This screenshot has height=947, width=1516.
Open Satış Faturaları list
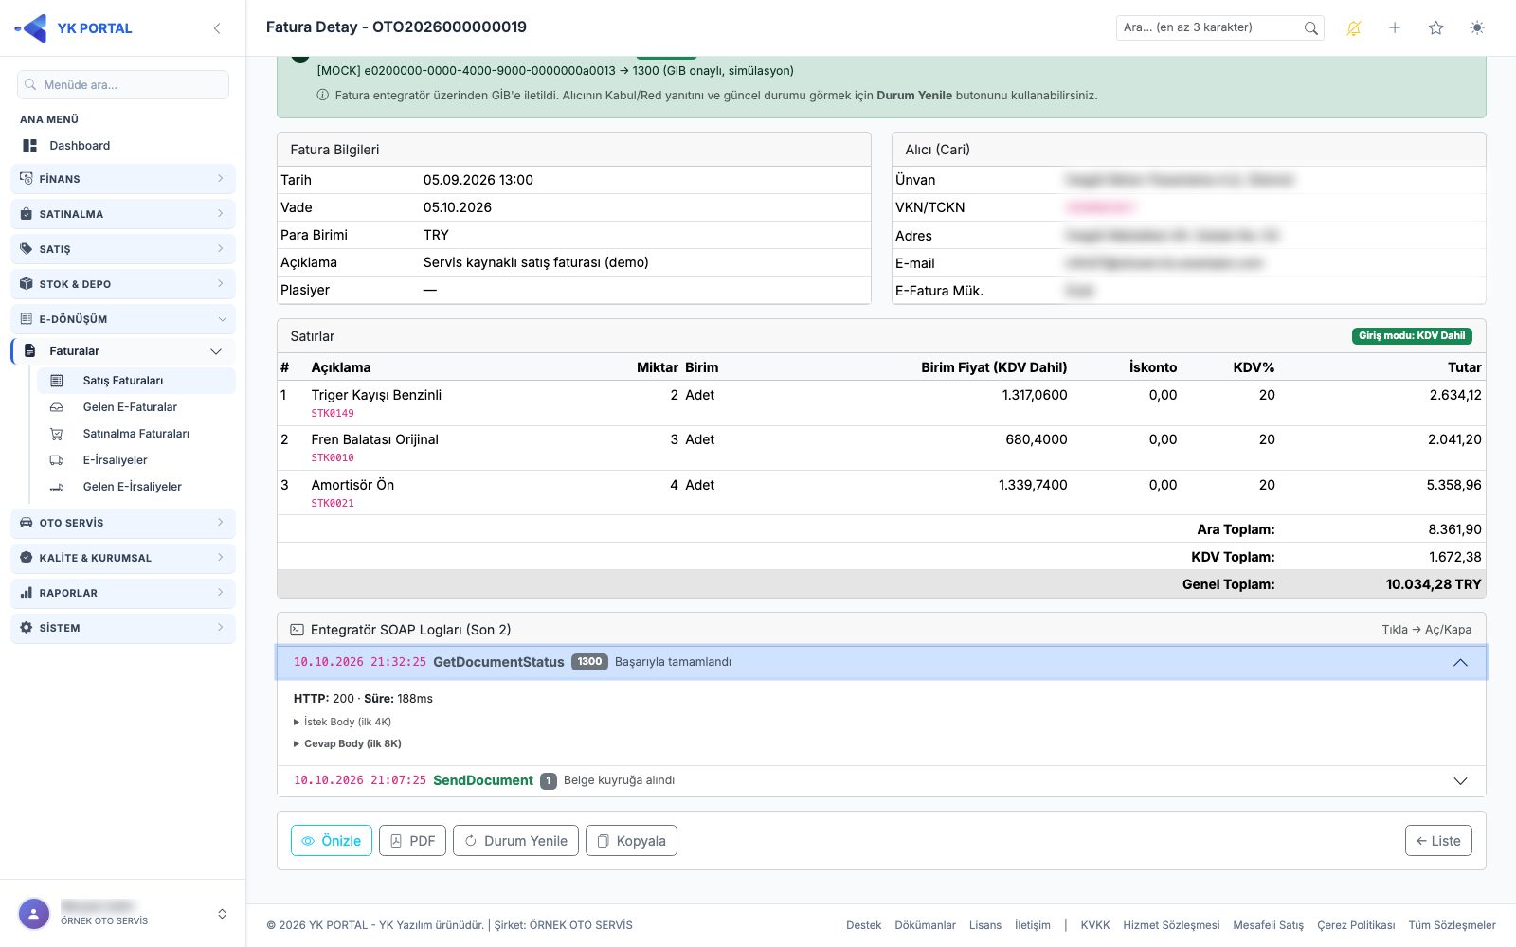[136, 381]
